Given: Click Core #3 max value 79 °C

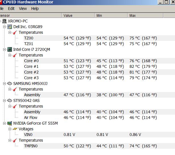Looking at the screenshot, I should point(143,78).
